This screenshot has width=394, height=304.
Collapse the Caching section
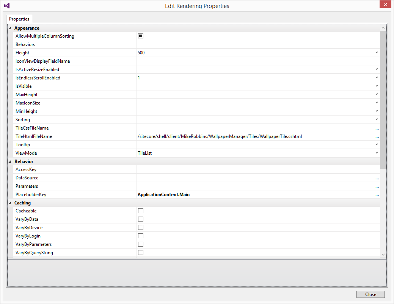click(10, 203)
